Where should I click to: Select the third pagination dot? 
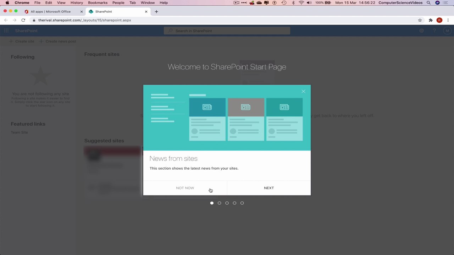point(227,203)
